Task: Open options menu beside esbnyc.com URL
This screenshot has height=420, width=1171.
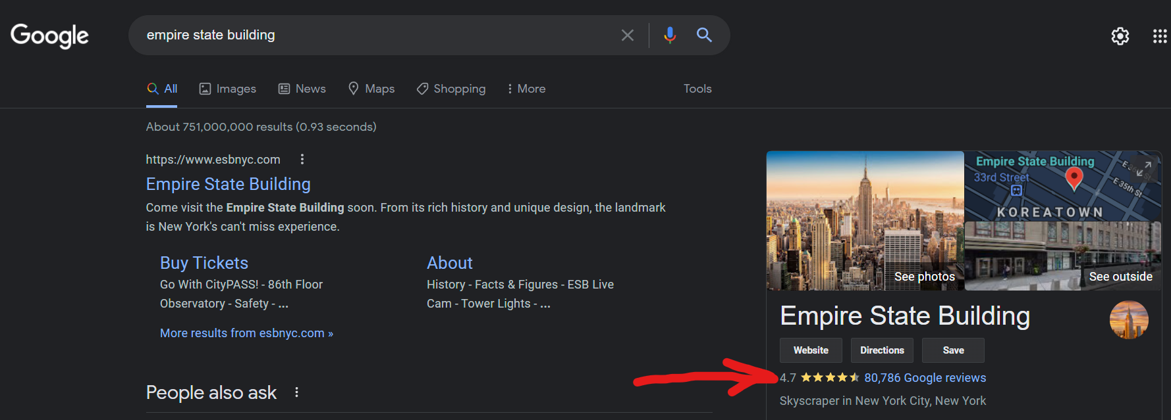Action: (x=302, y=159)
